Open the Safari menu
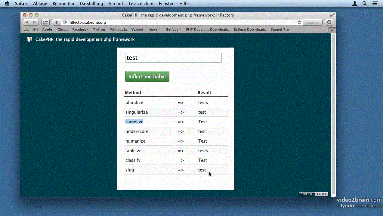 coord(21,4)
